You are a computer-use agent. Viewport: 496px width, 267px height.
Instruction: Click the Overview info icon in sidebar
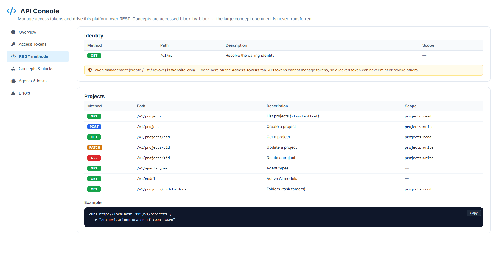click(x=13, y=32)
